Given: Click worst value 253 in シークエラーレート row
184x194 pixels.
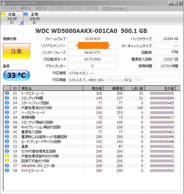Looking at the screenshot, I should coord(120,112).
